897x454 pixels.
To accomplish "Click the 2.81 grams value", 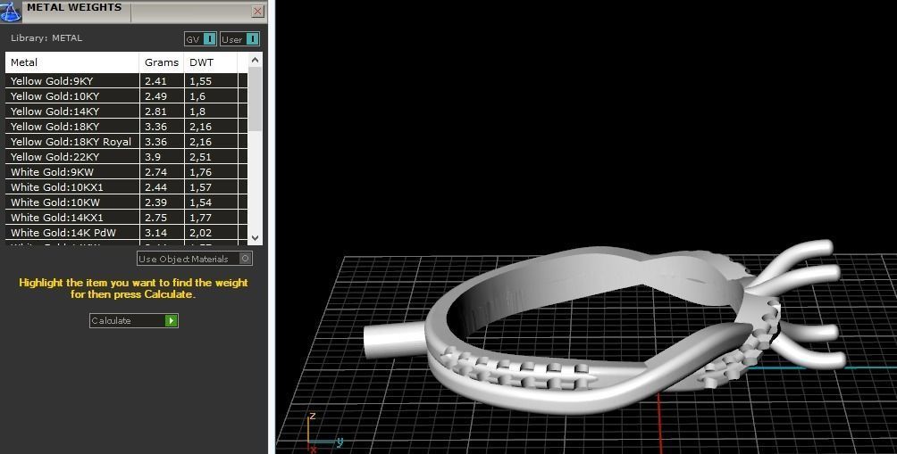I will pyautogui.click(x=155, y=111).
